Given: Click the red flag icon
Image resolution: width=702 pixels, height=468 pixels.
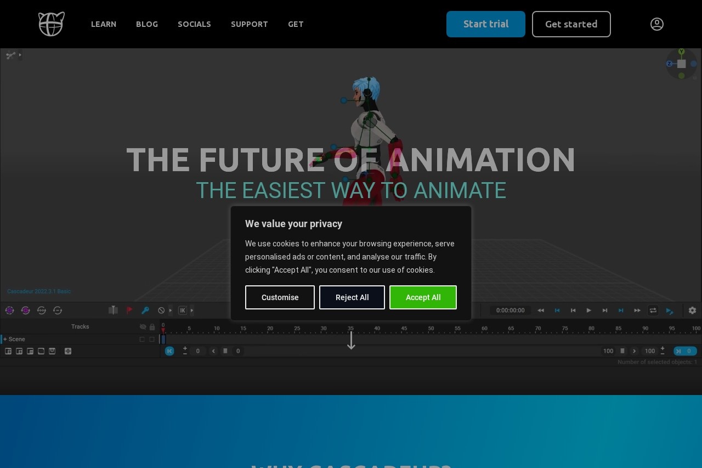Looking at the screenshot, I should [x=129, y=311].
